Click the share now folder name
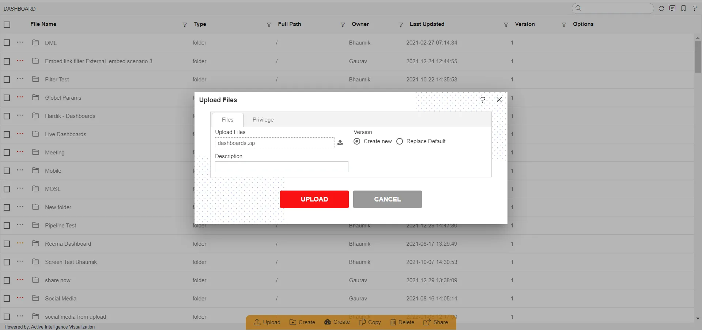 coord(58,280)
